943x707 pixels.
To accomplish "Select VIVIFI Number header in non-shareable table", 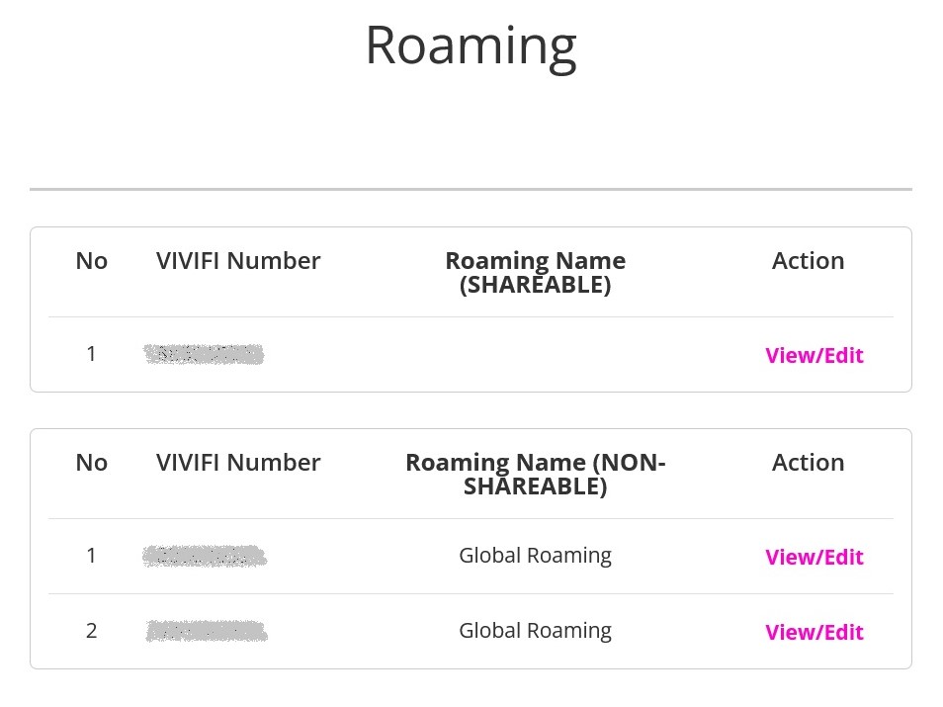I will click(238, 463).
